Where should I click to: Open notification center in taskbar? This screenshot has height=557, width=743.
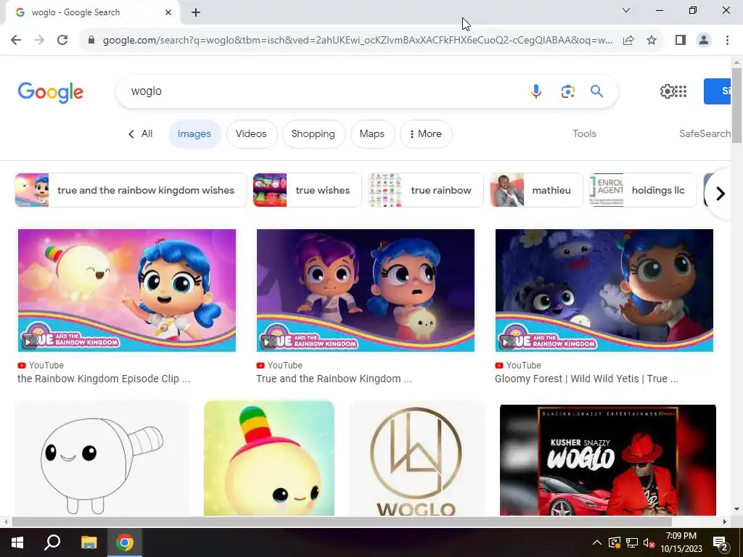pyautogui.click(x=721, y=542)
